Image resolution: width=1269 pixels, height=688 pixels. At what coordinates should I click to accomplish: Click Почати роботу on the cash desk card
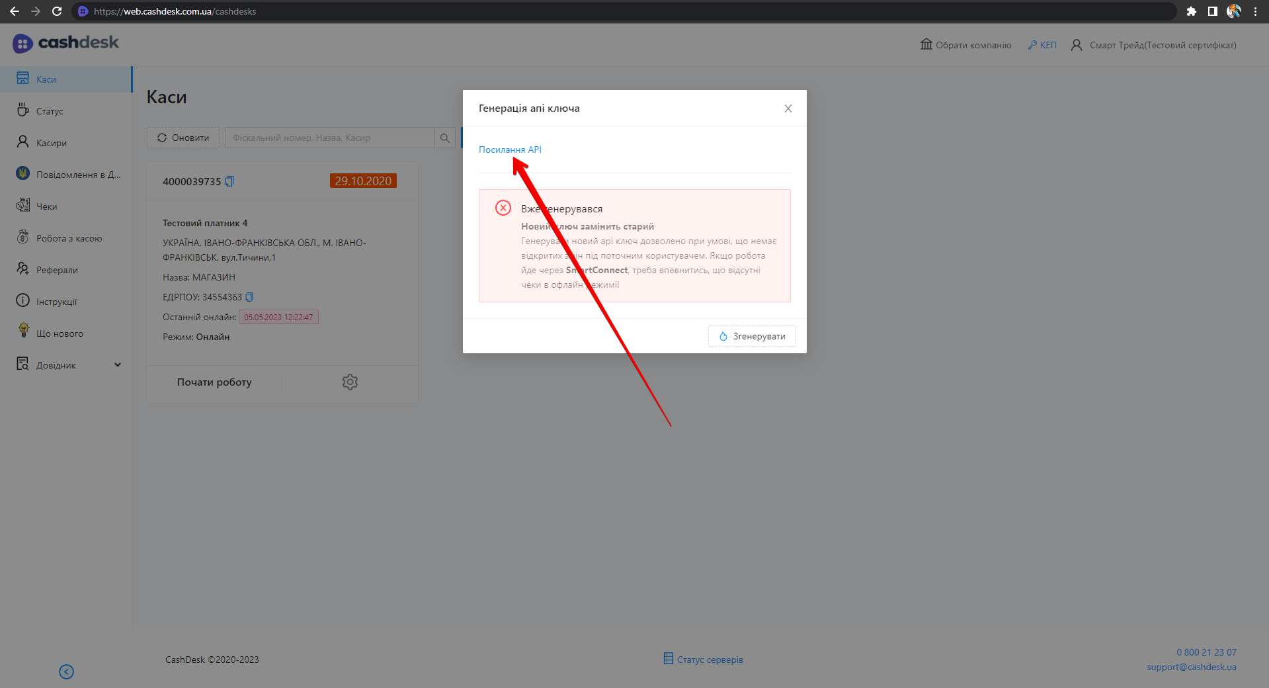(214, 382)
